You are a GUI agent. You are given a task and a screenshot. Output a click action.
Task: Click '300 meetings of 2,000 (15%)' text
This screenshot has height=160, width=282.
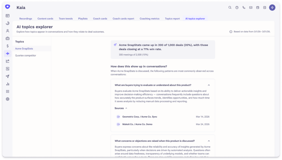point(133,55)
